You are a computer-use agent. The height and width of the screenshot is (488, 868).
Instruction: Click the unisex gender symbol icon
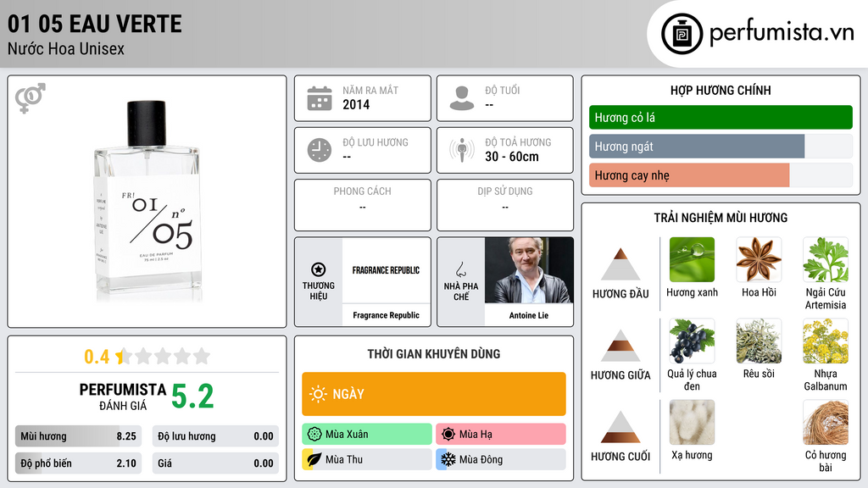[x=31, y=98]
